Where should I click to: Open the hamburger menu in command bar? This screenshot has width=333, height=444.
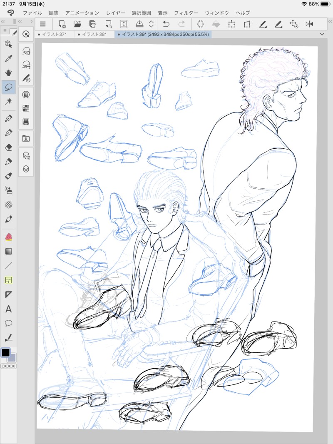[43, 24]
